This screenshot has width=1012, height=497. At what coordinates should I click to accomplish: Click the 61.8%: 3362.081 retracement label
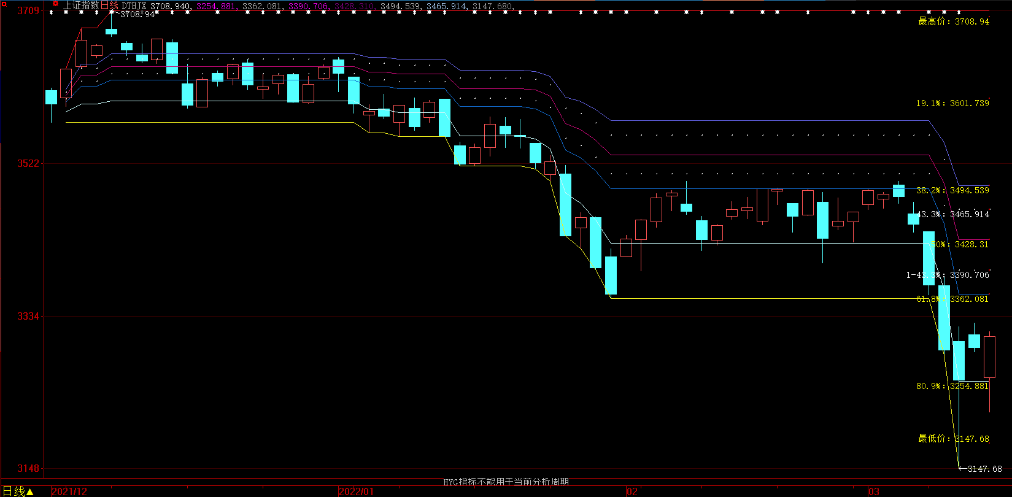click(952, 299)
